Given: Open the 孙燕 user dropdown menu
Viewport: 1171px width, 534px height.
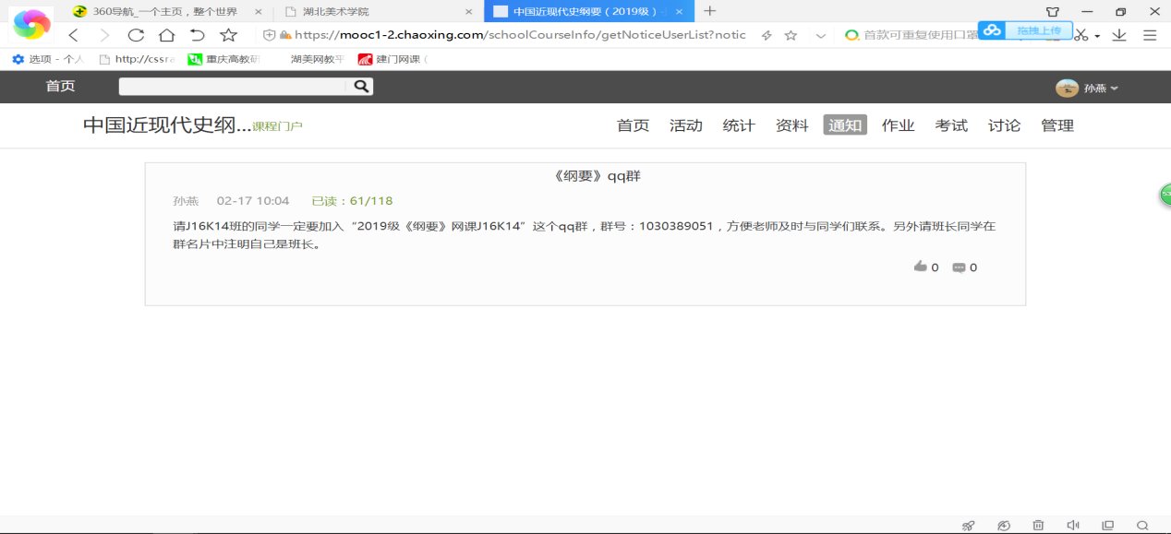Looking at the screenshot, I should [1101, 89].
